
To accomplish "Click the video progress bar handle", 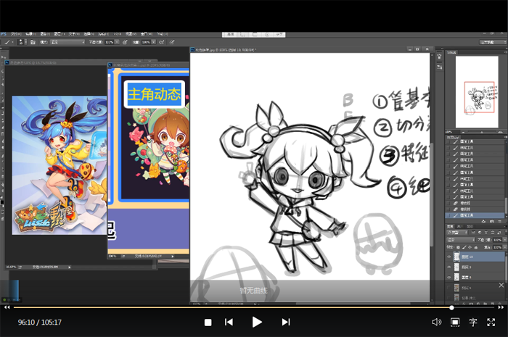I will (x=451, y=308).
